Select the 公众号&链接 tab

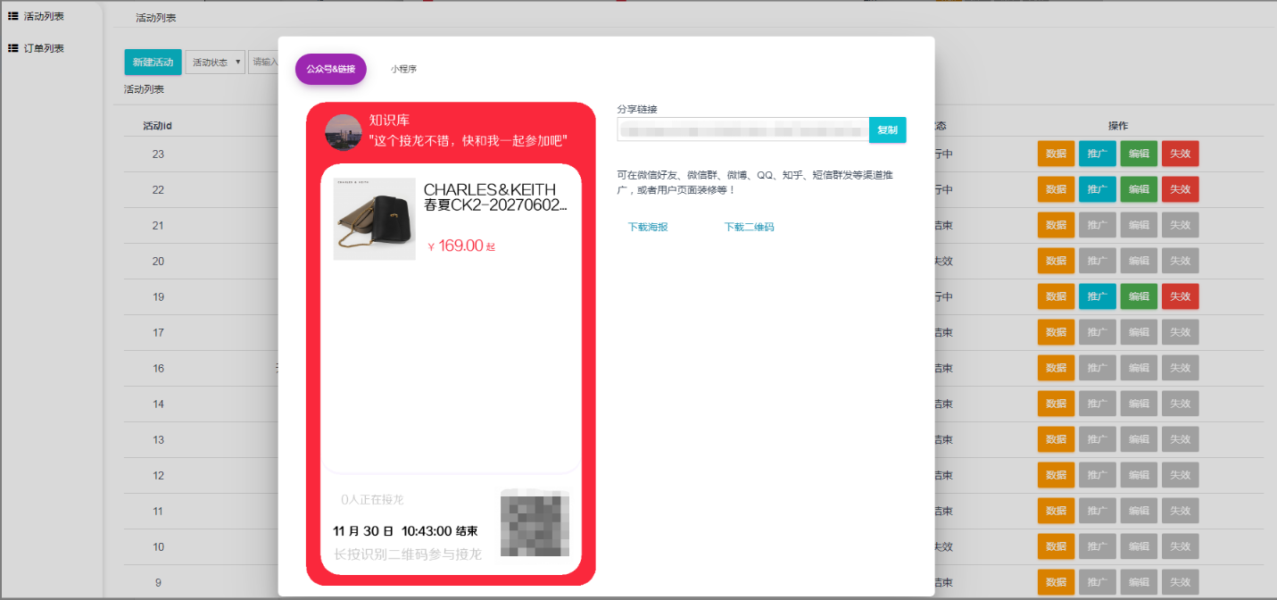point(330,69)
